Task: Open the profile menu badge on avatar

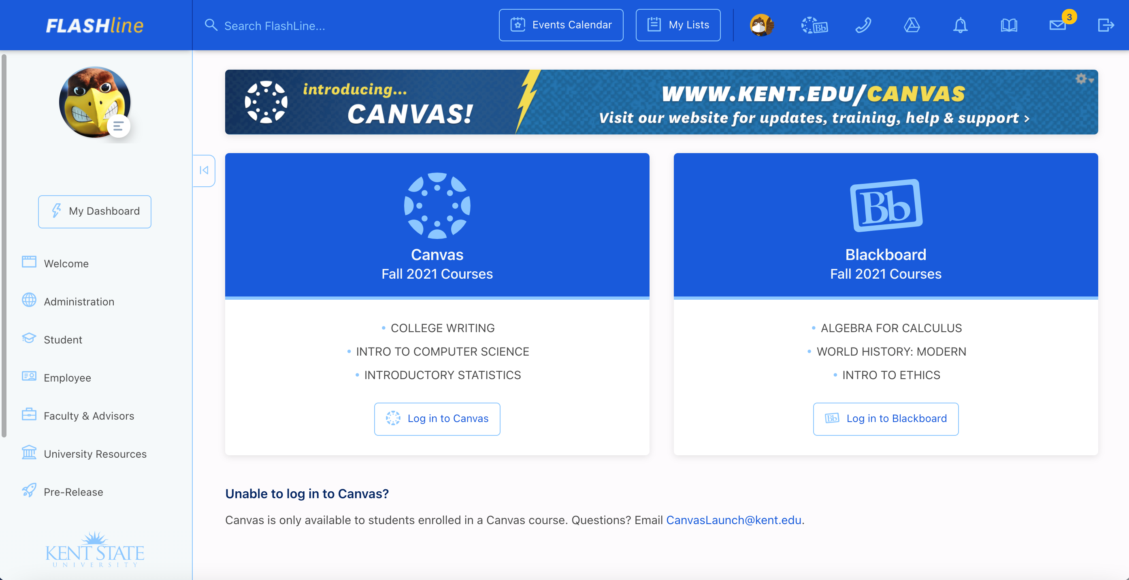Action: click(118, 127)
